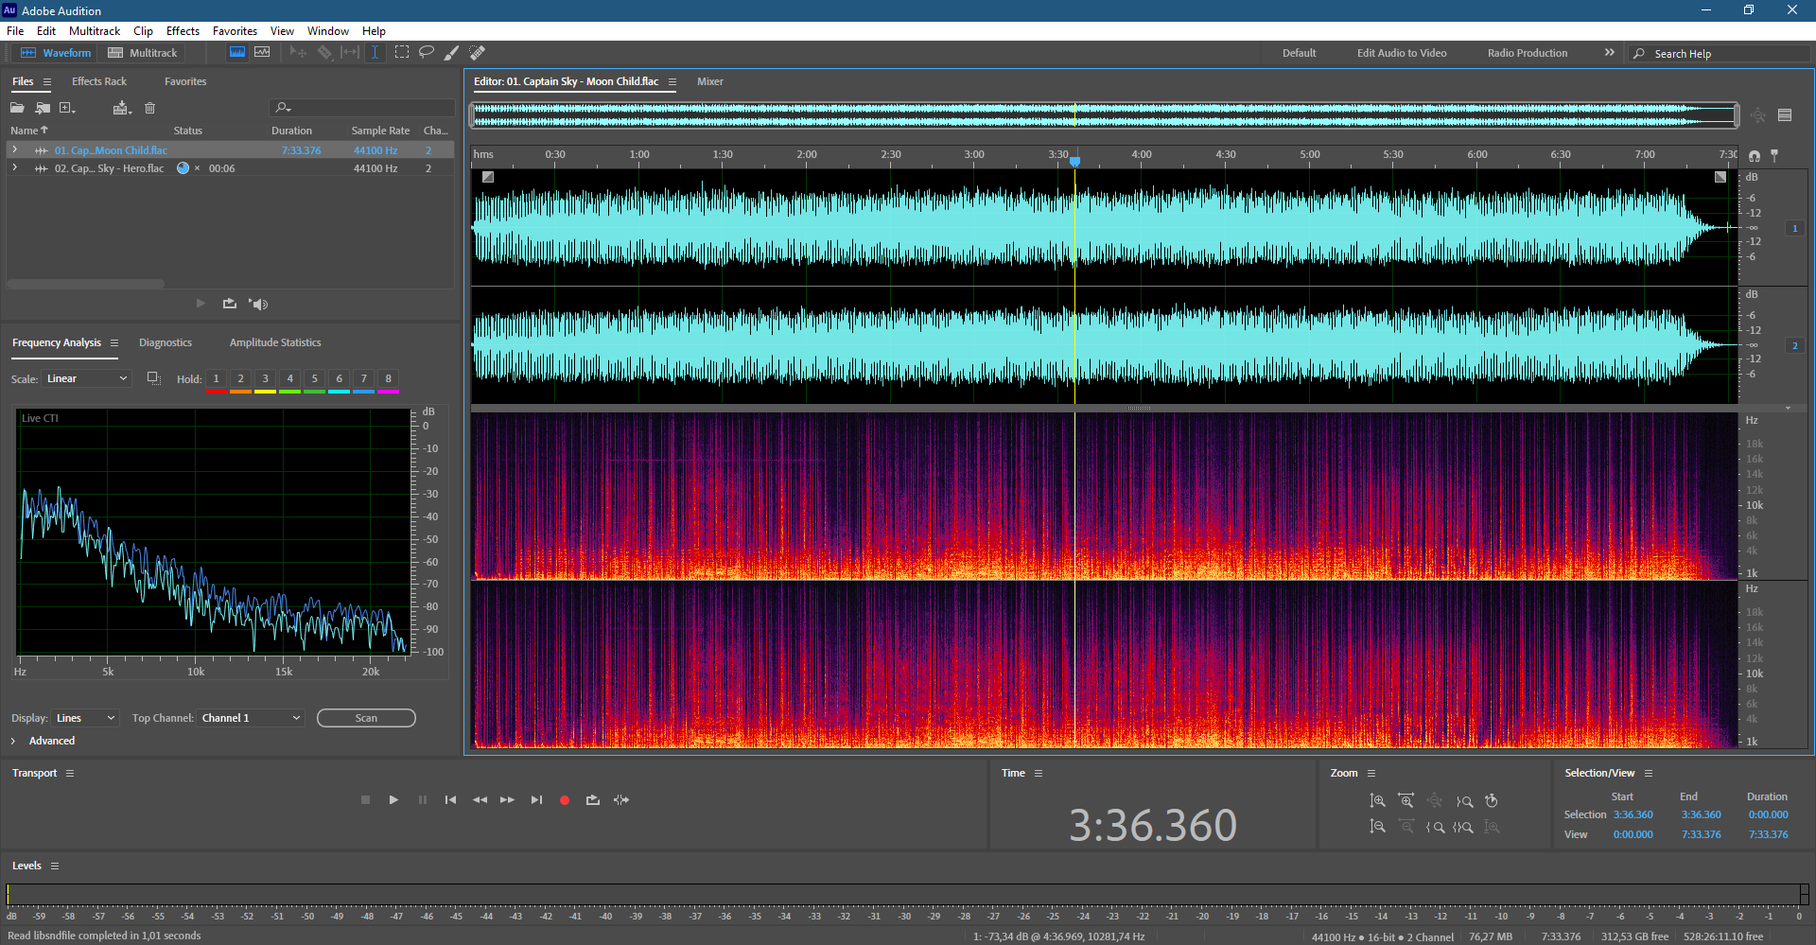Click loop preview icon in Files panel
The height and width of the screenshot is (945, 1816).
coord(230,304)
